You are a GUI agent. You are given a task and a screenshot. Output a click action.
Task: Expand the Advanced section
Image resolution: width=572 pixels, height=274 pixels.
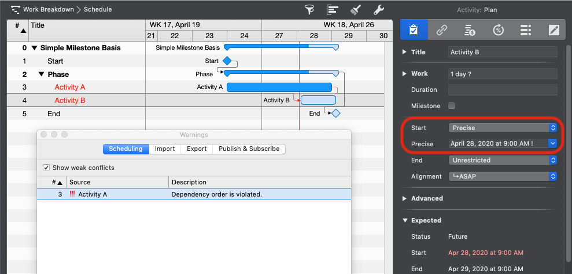[x=404, y=198]
